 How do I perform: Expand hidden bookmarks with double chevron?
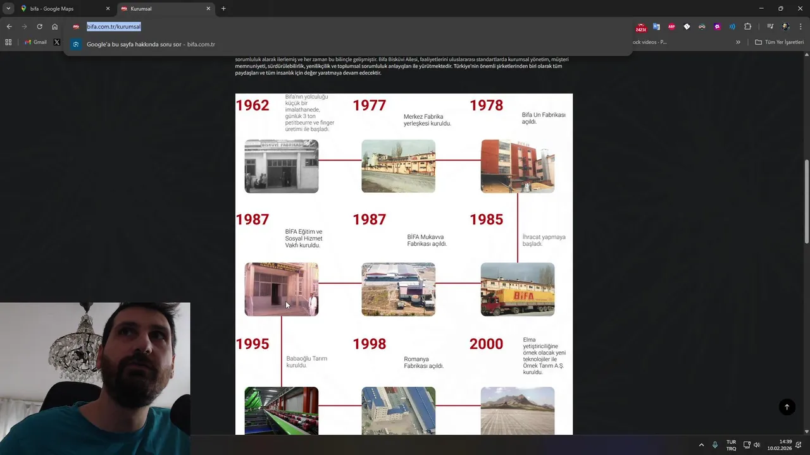(738, 42)
